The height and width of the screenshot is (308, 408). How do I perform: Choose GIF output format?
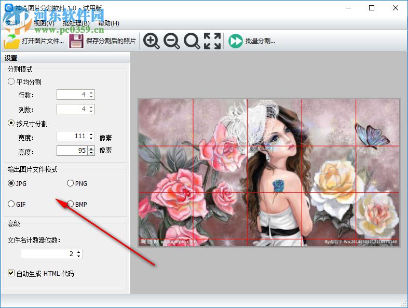tap(11, 204)
